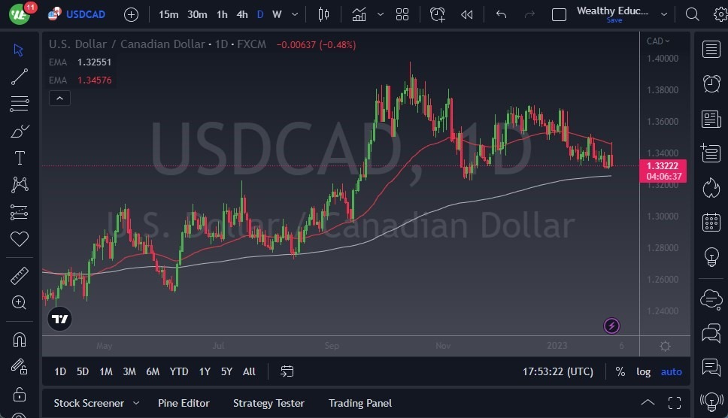728x418 pixels.
Task: Set the date range to 1D
Action: click(60, 371)
